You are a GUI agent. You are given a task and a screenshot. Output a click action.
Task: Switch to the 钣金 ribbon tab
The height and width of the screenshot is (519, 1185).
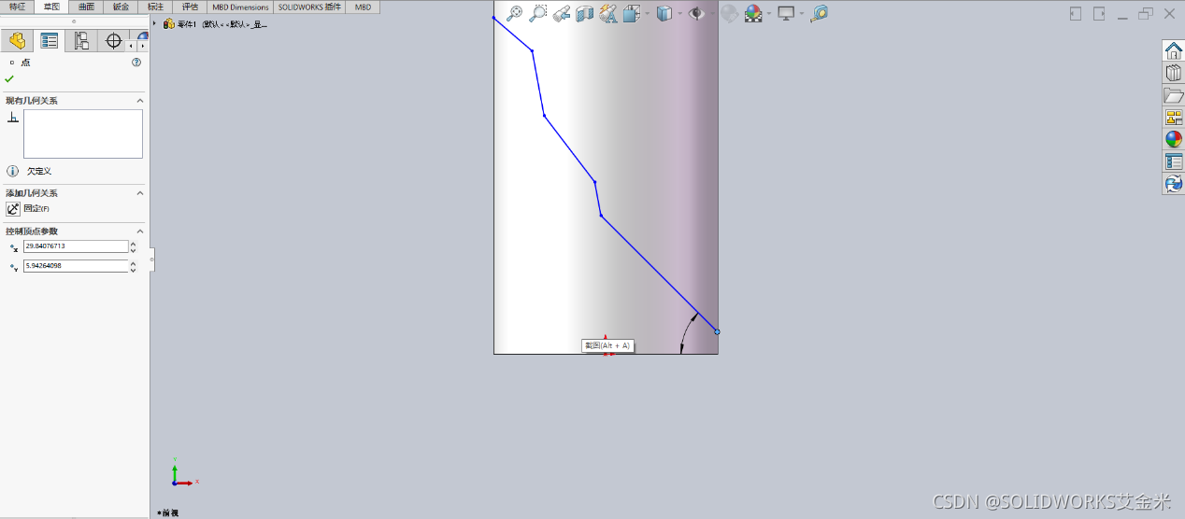[121, 7]
